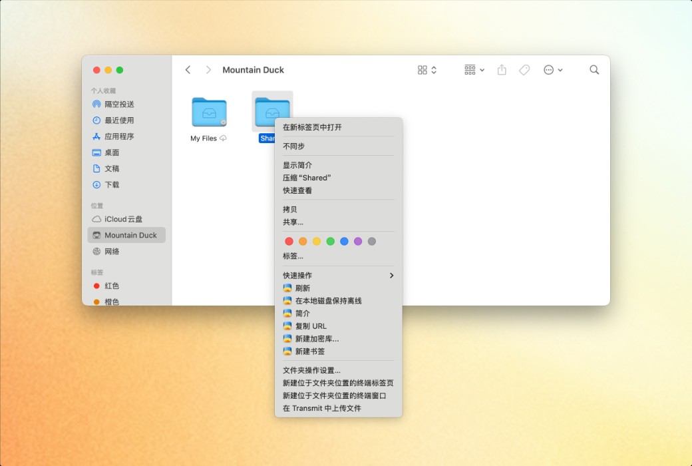Apply the purple tag color dot
Viewport: 692px width, 466px height.
click(x=358, y=241)
